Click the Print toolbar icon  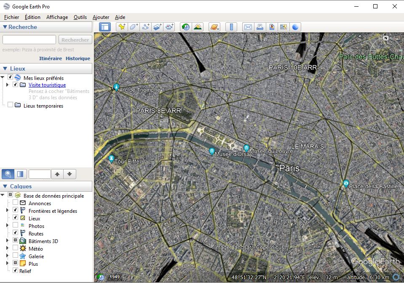tap(260, 27)
